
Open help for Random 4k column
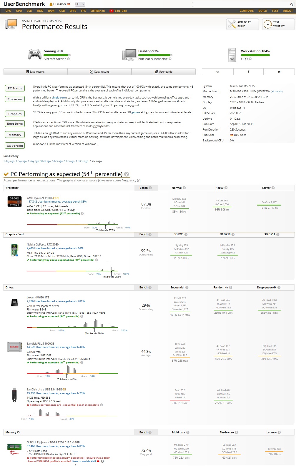coord(231,288)
